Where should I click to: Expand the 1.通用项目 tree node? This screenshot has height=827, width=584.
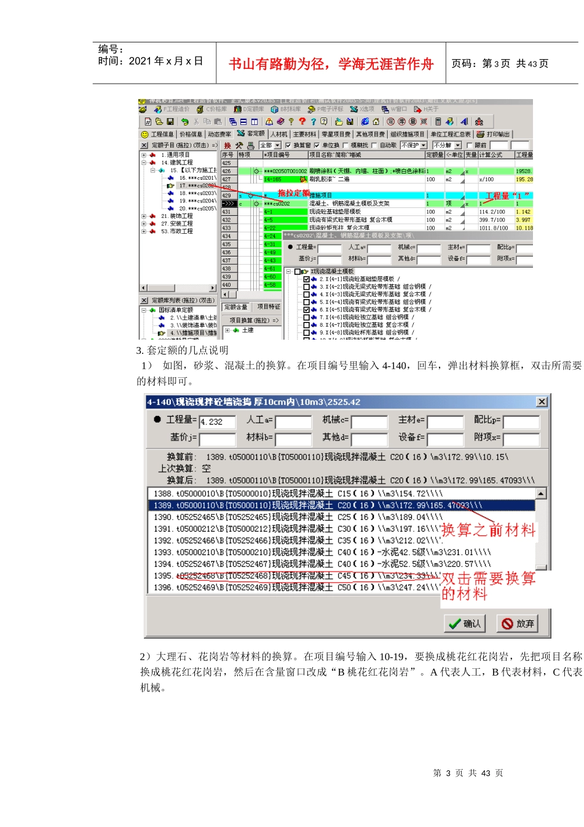pos(144,155)
